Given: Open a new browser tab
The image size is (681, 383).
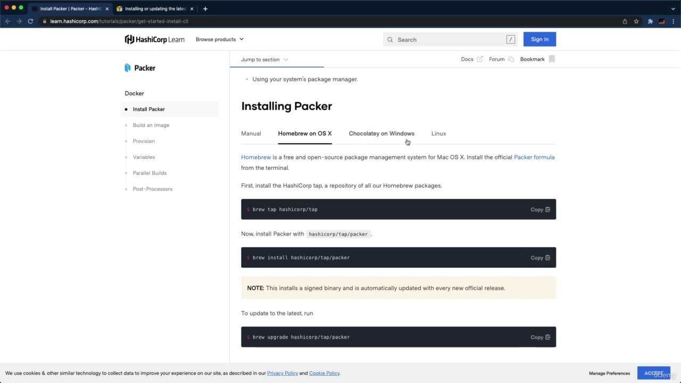Looking at the screenshot, I should pyautogui.click(x=205, y=9).
